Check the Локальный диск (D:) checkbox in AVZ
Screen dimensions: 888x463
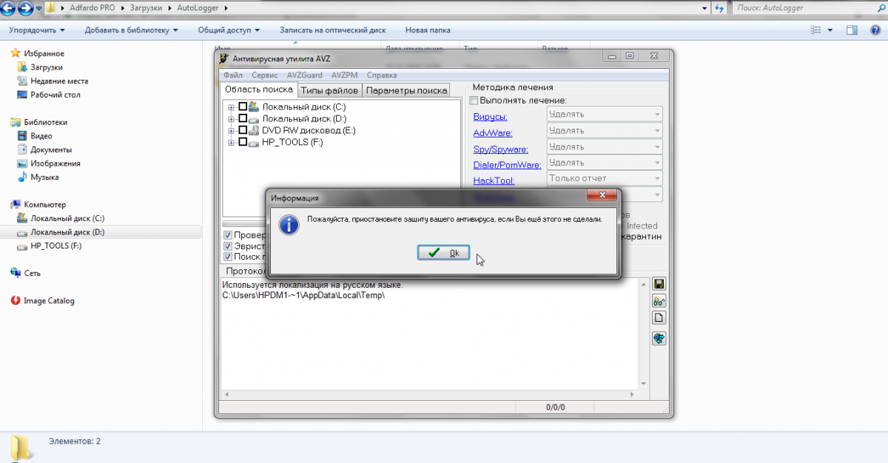pyautogui.click(x=243, y=118)
